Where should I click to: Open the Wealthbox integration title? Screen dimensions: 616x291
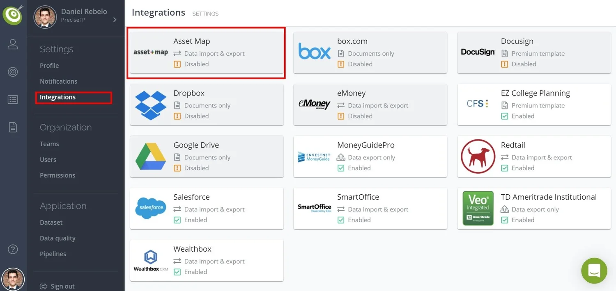192,249
